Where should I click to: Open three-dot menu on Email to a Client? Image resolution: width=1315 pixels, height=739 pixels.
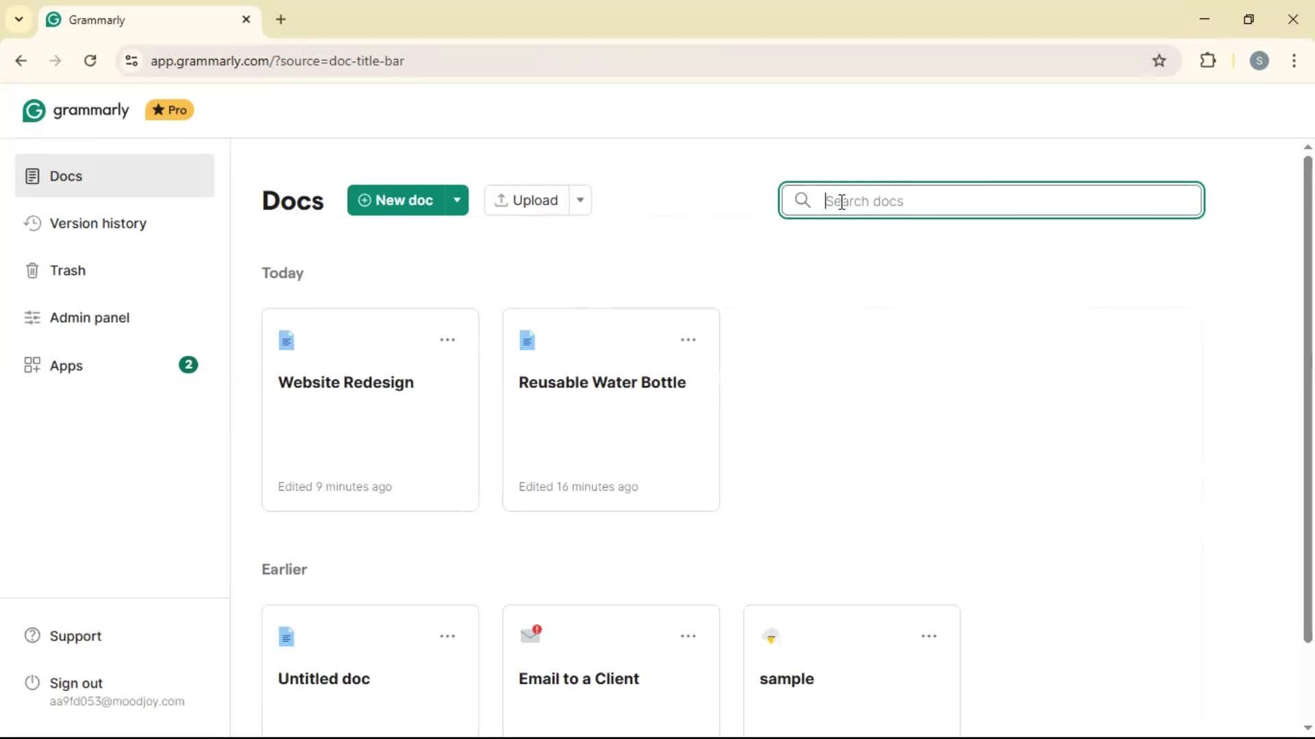coord(688,636)
